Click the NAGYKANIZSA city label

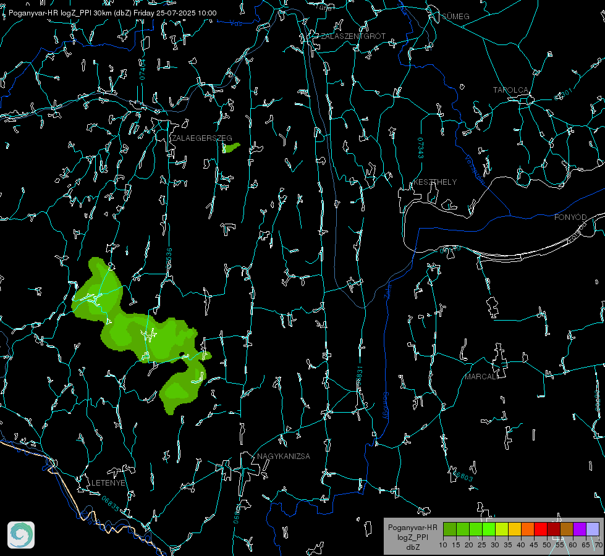(x=284, y=456)
